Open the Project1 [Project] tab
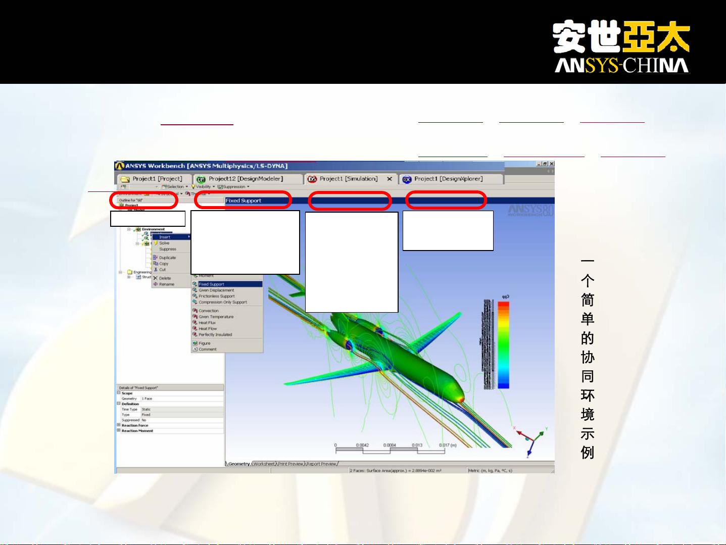This screenshot has width=726, height=545. tap(155, 179)
